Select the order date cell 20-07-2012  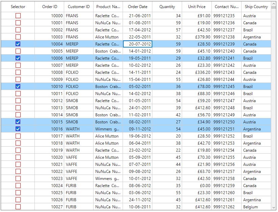click(137, 44)
